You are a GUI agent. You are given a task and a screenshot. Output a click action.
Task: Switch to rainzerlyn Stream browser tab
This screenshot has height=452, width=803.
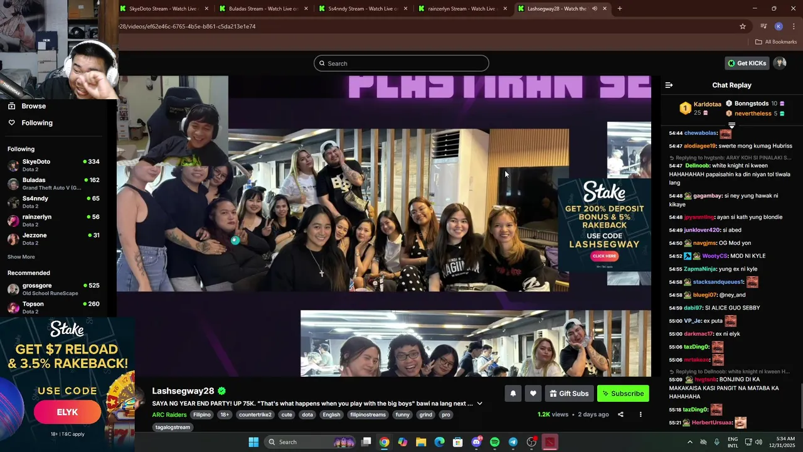(x=461, y=9)
